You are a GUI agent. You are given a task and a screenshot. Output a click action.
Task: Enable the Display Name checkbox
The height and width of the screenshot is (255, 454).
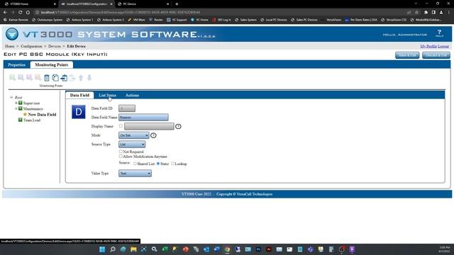pyautogui.click(x=121, y=126)
